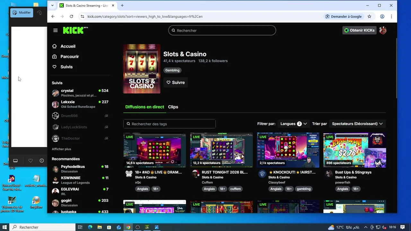Click the Anglais tag under xQc's stream
The height and width of the screenshot is (231, 411).
(143, 189)
